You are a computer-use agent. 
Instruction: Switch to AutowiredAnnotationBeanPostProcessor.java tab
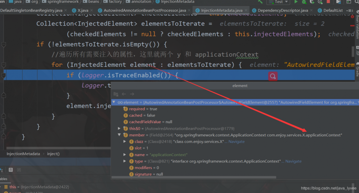[145, 10]
